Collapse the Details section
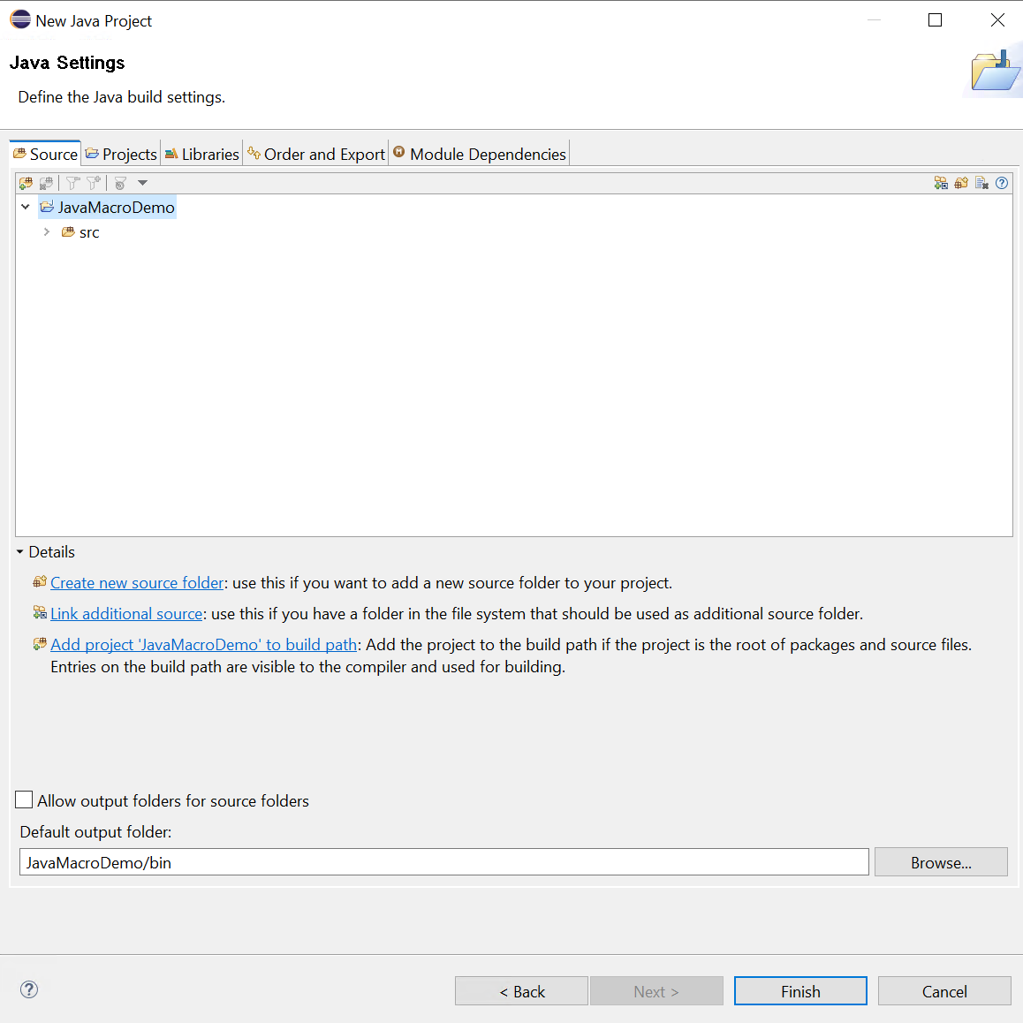The image size is (1023, 1023). click(x=19, y=552)
